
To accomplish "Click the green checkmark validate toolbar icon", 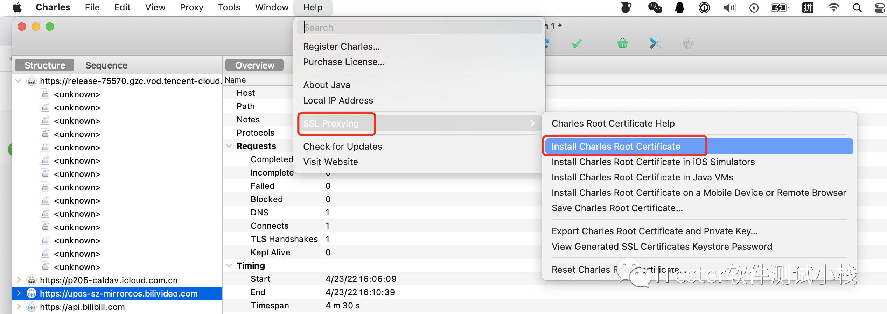I will (x=577, y=44).
